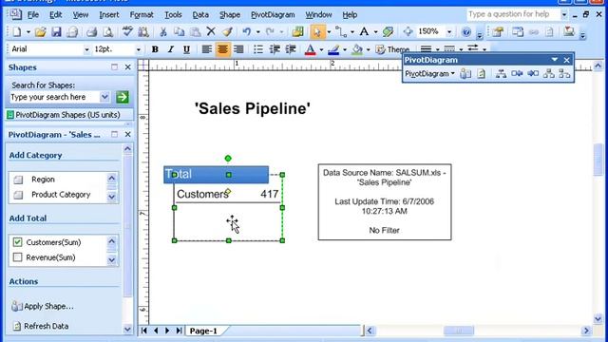The height and width of the screenshot is (342, 608).
Task: Open the File menu
Action: click(33, 15)
